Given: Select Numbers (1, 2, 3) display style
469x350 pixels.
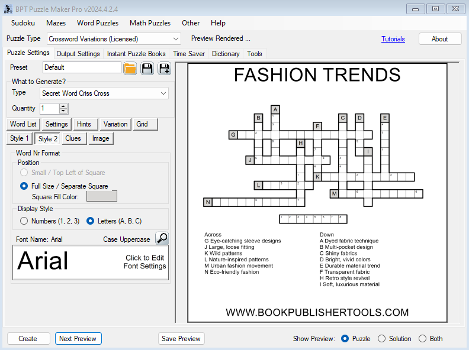Looking at the screenshot, I should pyautogui.click(x=24, y=221).
